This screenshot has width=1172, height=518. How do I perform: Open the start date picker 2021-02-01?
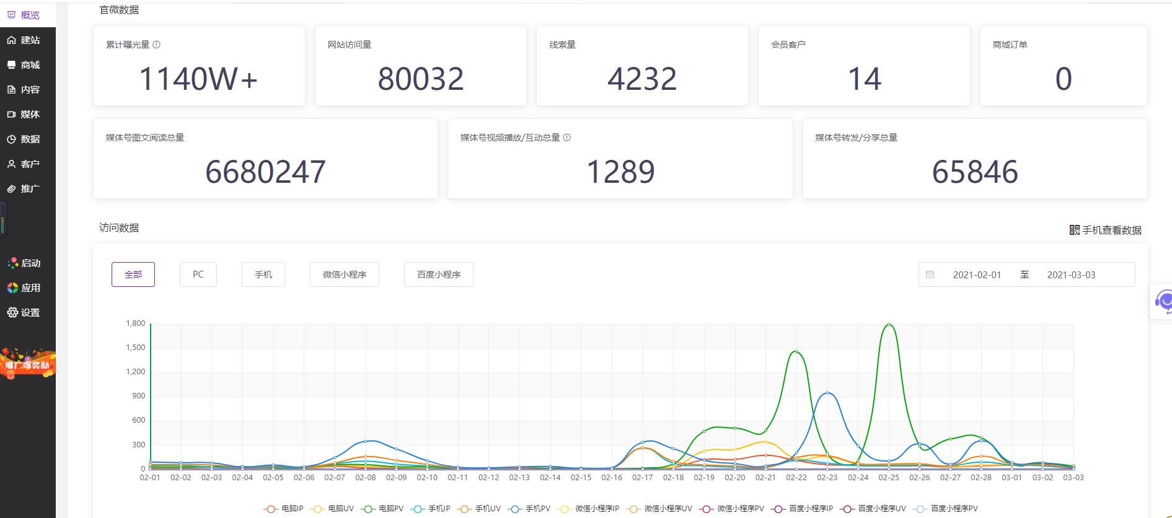977,275
